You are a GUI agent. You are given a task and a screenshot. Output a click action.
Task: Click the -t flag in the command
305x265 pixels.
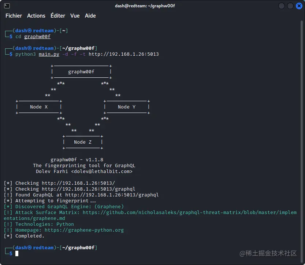click(83, 54)
